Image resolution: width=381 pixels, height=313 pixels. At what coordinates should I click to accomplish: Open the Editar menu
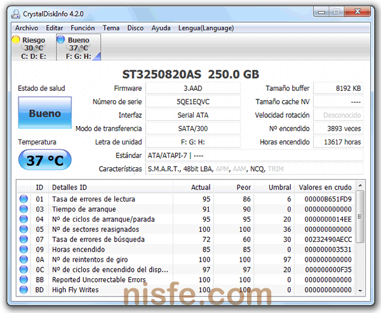55,28
